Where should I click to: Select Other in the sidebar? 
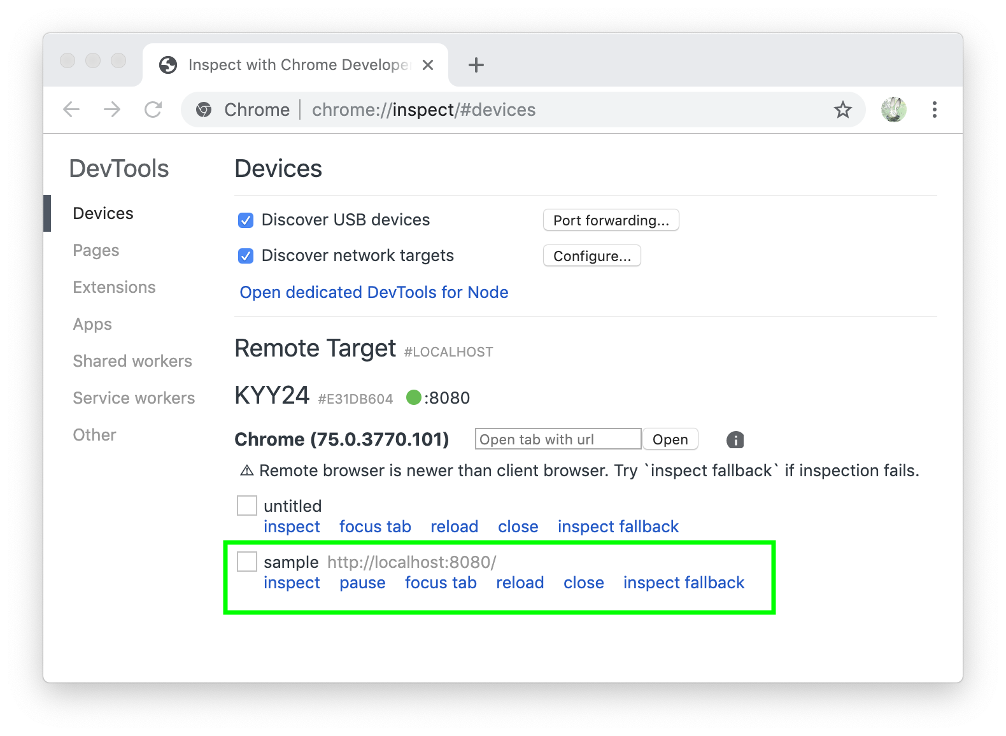95,435
